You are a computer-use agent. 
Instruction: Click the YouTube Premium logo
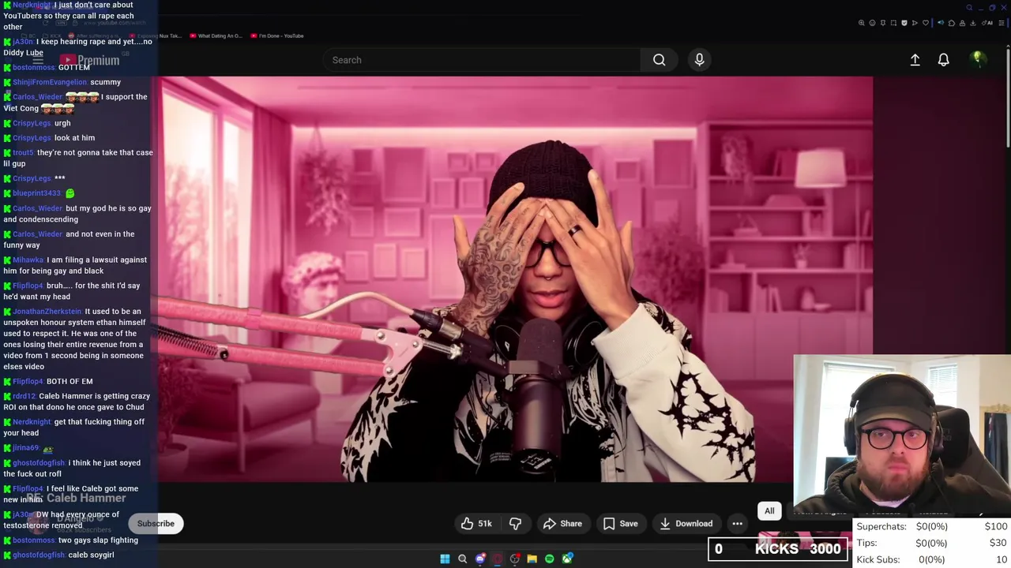89,61
